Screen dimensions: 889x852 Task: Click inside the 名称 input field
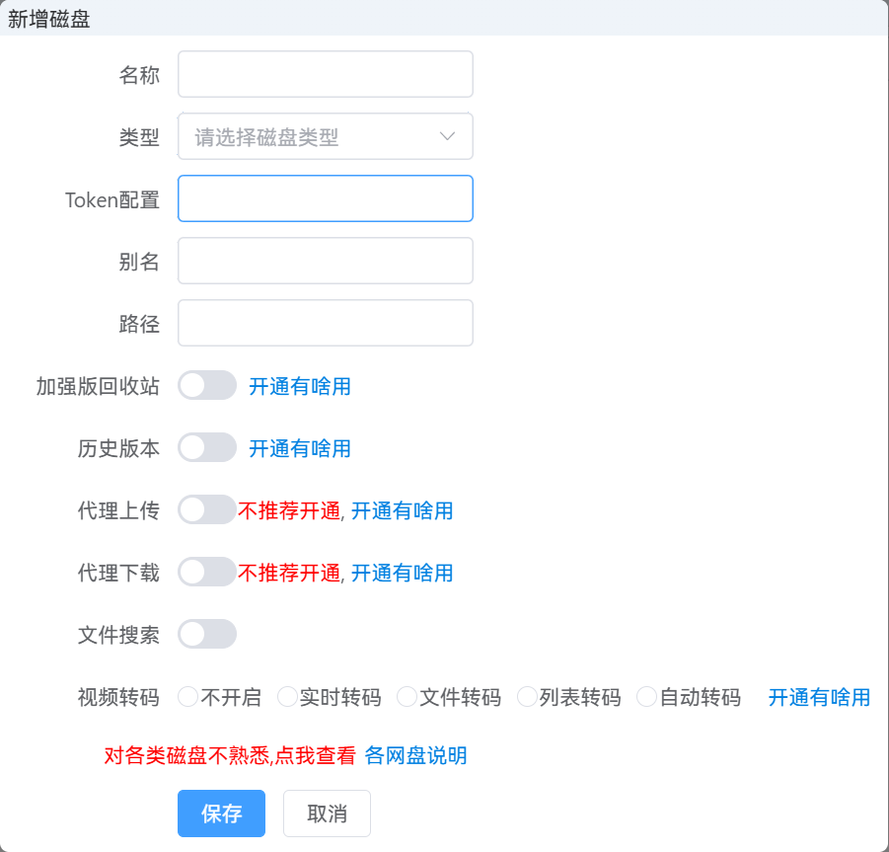pos(326,74)
